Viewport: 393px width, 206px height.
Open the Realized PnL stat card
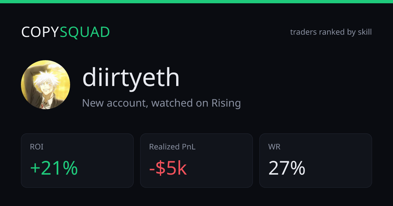196,161
